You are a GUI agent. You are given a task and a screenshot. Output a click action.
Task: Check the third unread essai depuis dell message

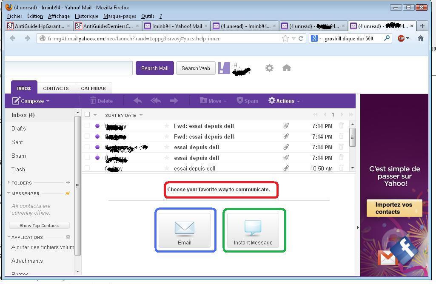pyautogui.click(x=87, y=147)
